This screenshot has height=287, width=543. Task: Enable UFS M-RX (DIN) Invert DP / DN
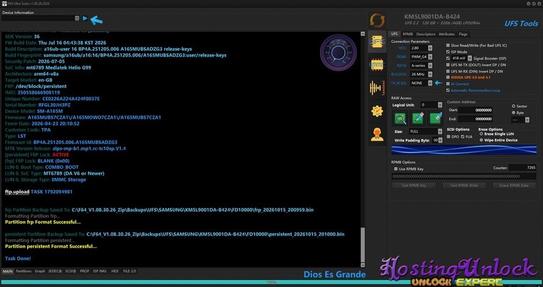coord(448,71)
